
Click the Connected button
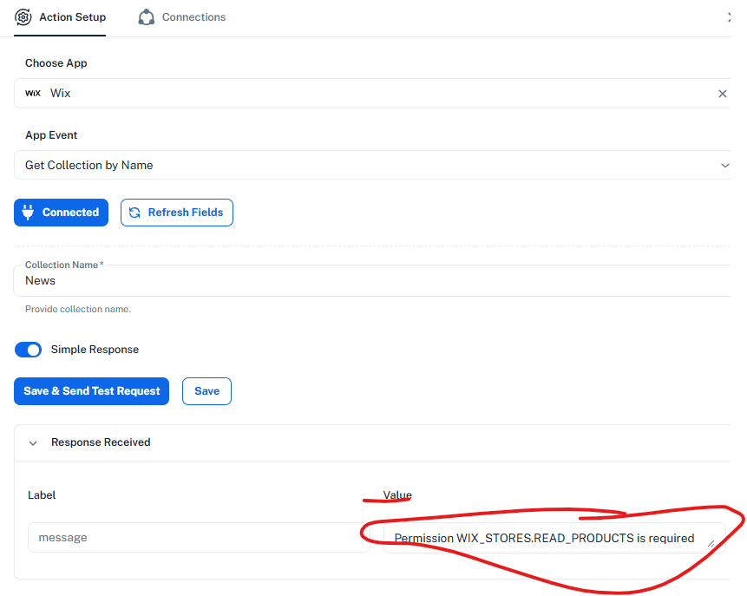[61, 213]
